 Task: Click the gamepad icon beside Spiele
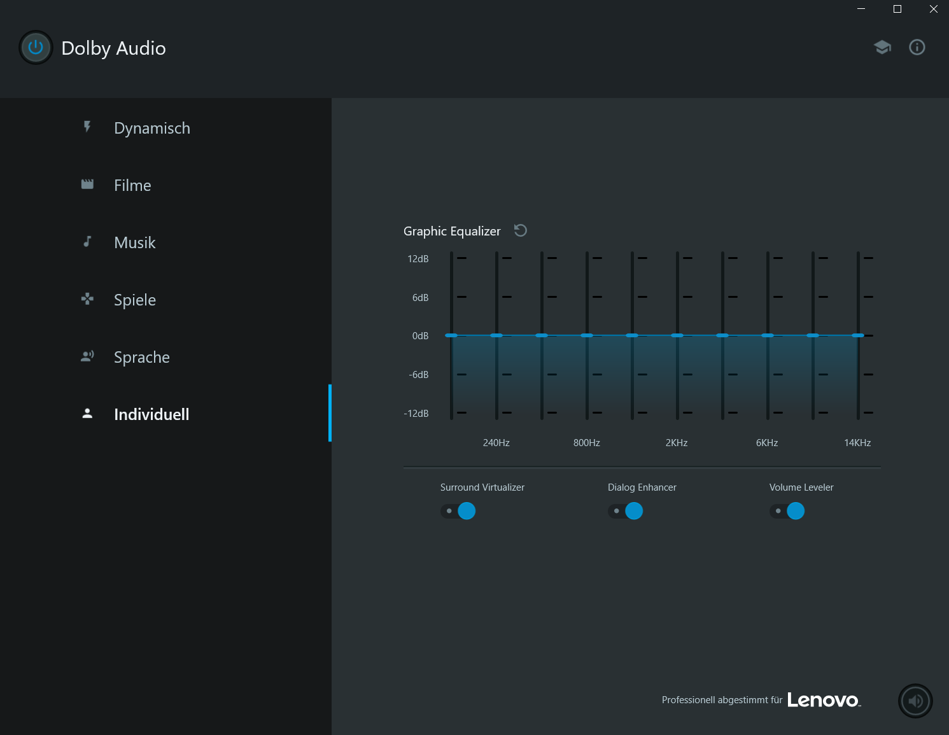click(x=87, y=299)
